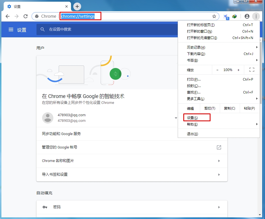Expand the account dropdown arrow

pyautogui.click(x=176, y=118)
